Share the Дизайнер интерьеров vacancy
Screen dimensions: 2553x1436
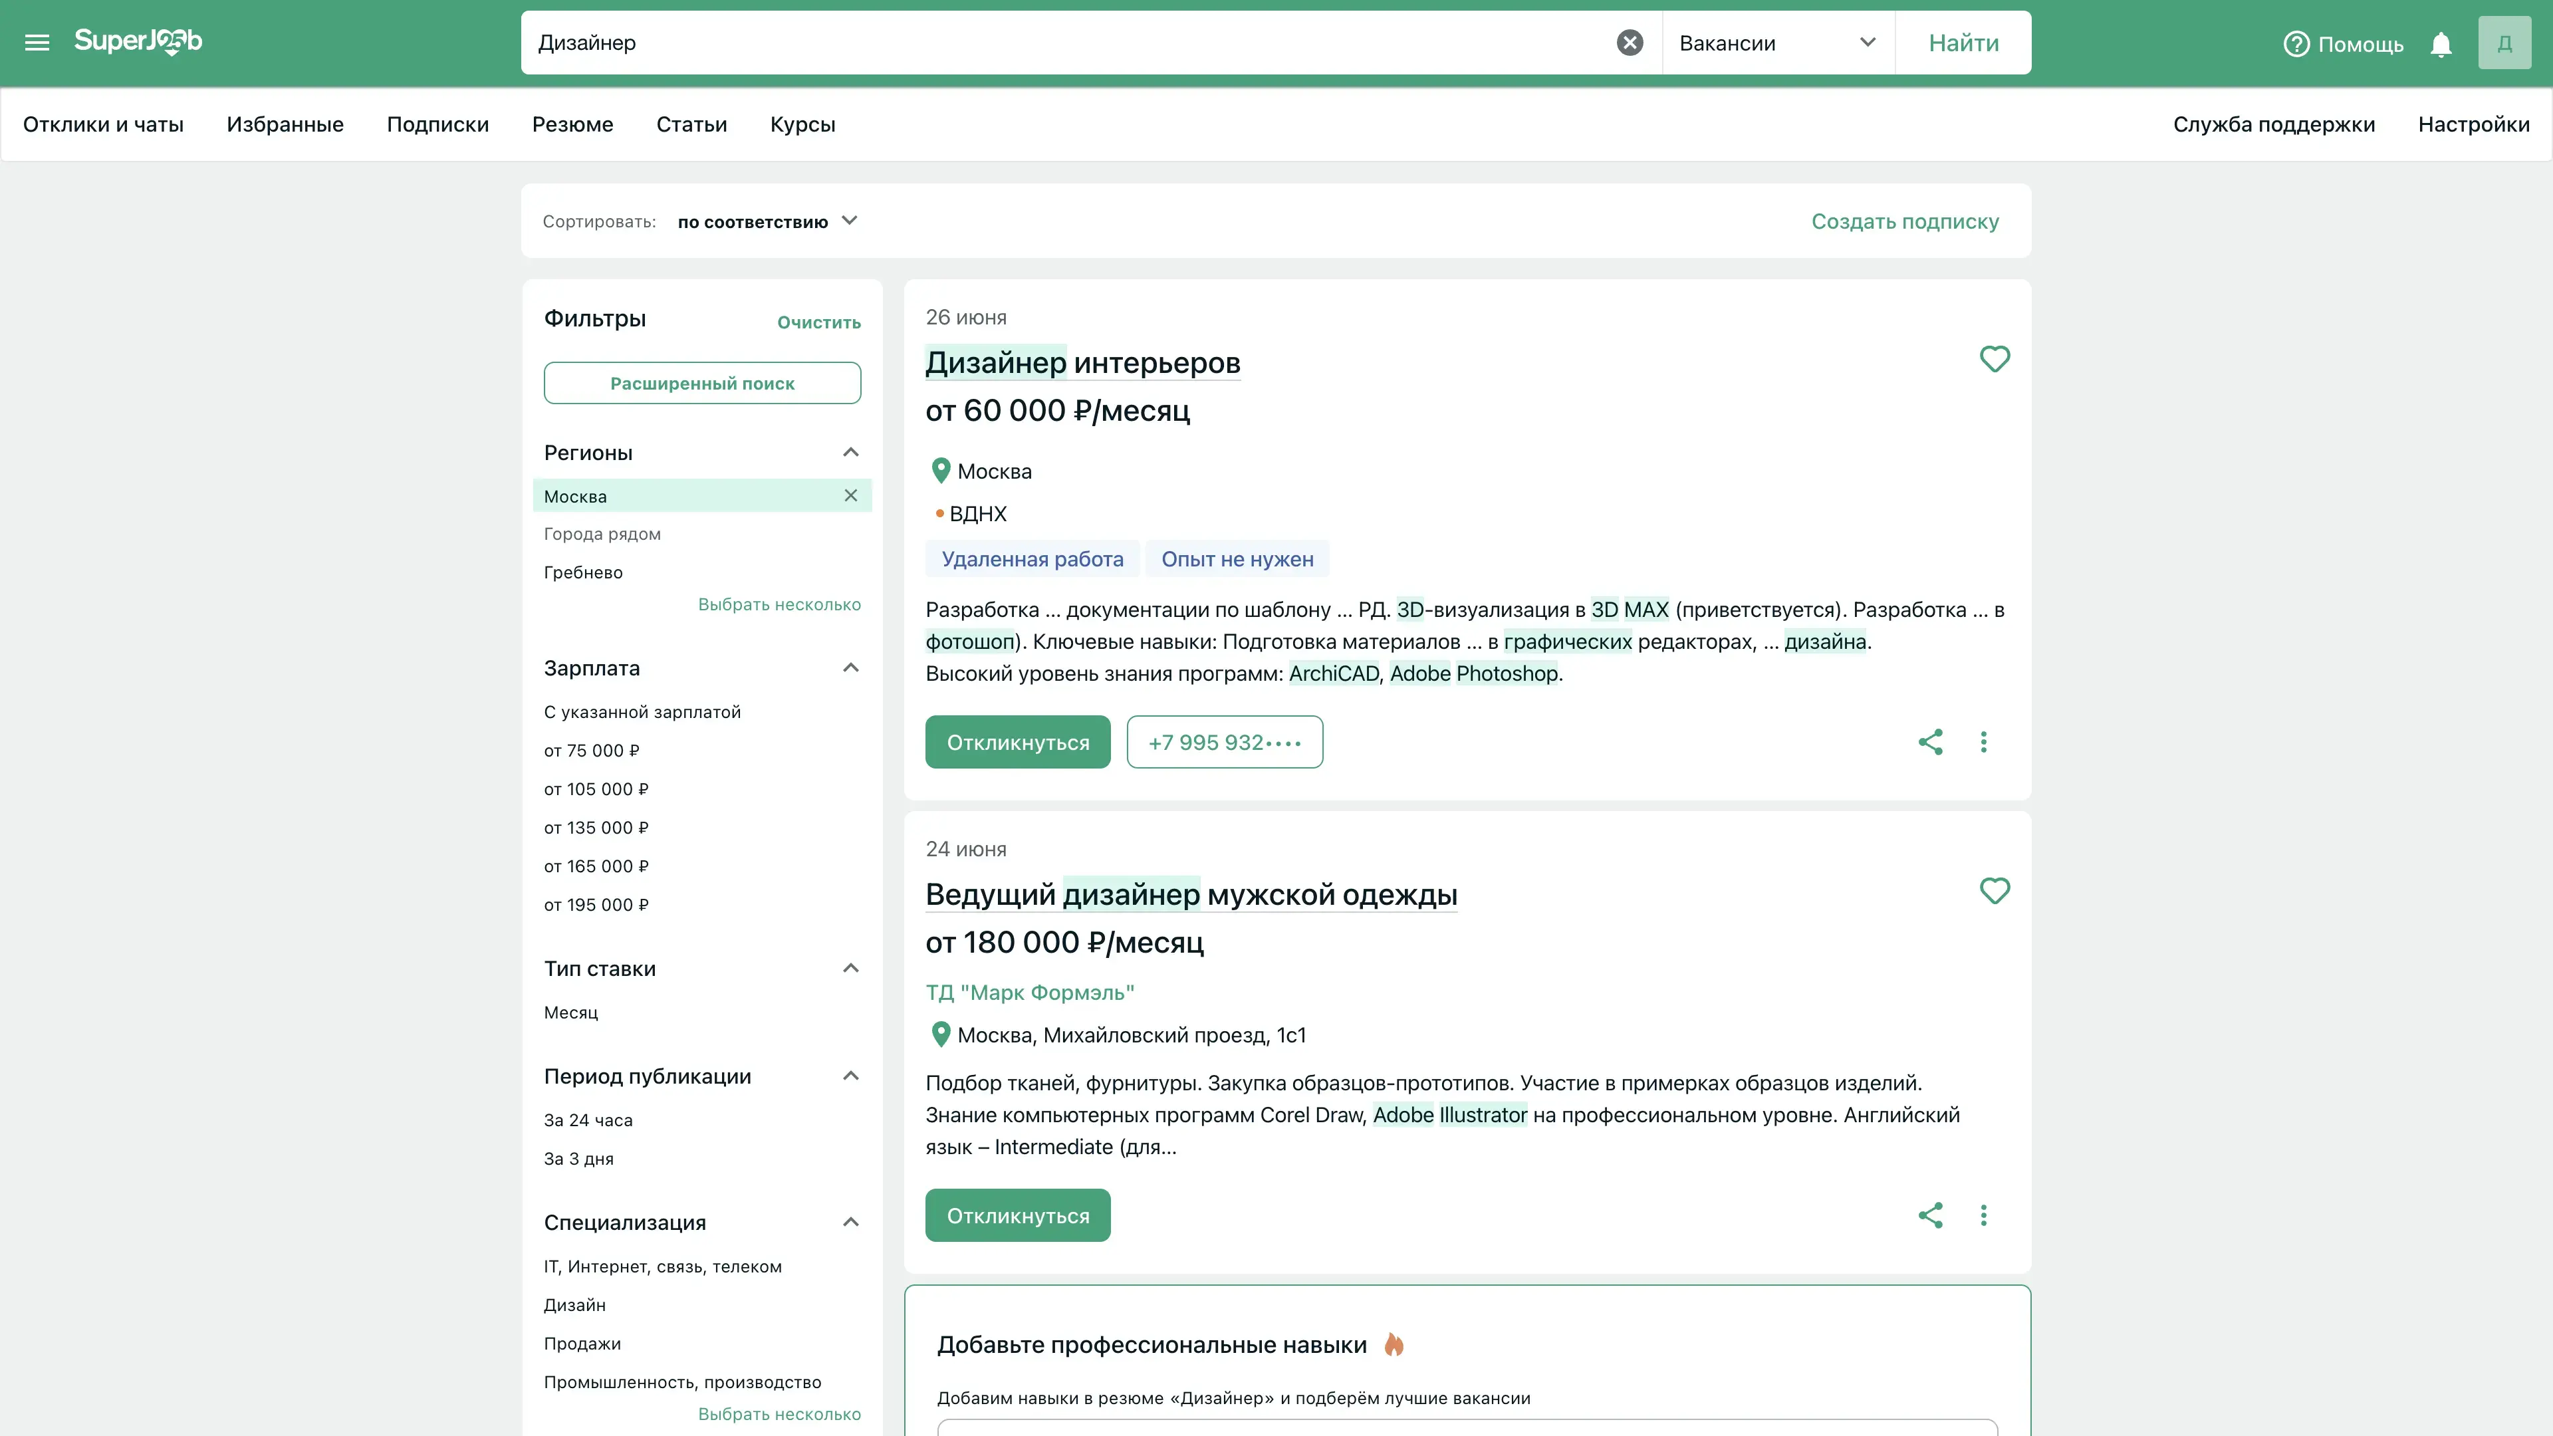(1929, 743)
